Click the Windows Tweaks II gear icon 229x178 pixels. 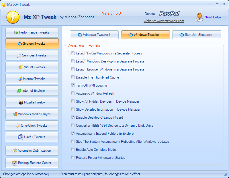click(131, 35)
